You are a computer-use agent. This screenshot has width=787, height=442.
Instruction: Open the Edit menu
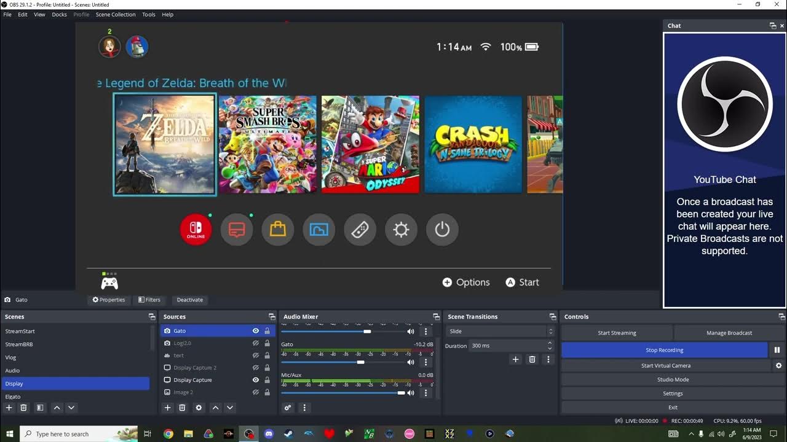[23, 14]
